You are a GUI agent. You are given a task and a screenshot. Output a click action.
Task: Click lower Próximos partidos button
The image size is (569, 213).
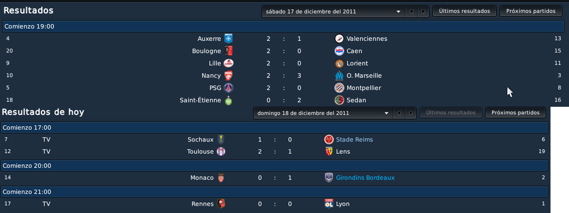(515, 113)
